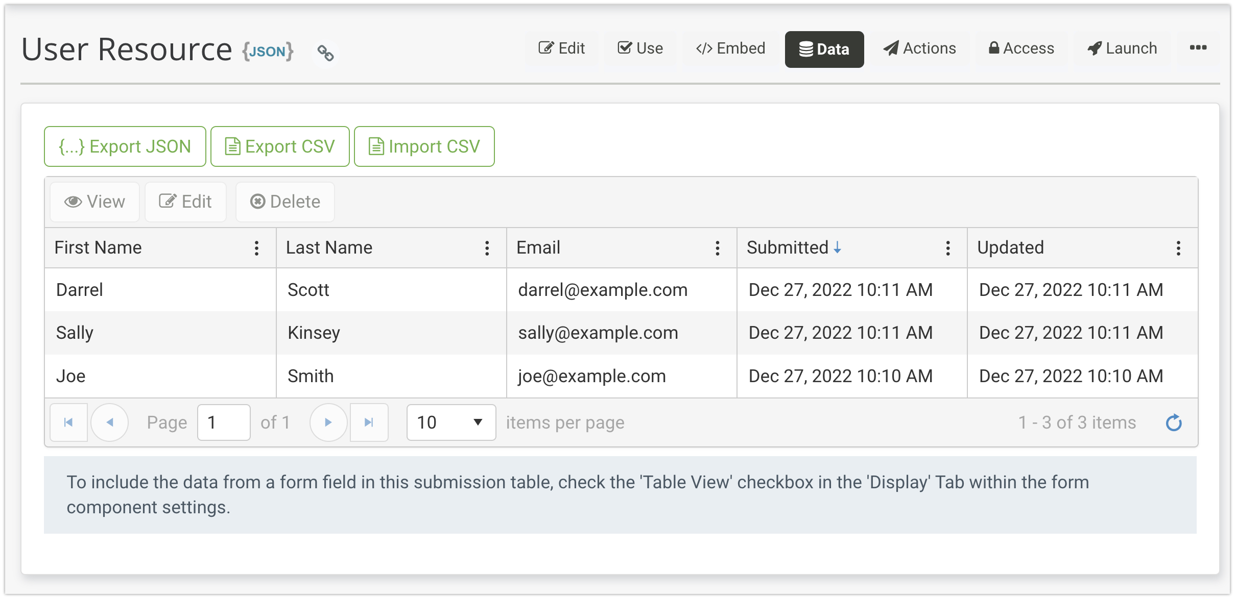Screen dimensions: 1235x599
Task: Click the Export JSON button
Action: (x=125, y=146)
